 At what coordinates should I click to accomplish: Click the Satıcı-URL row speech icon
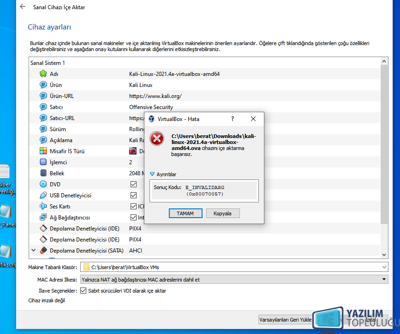[43, 118]
